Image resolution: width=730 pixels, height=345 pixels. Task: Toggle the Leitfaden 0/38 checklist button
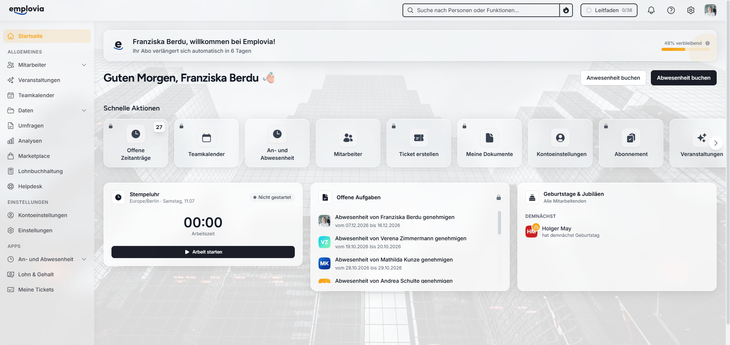(609, 10)
